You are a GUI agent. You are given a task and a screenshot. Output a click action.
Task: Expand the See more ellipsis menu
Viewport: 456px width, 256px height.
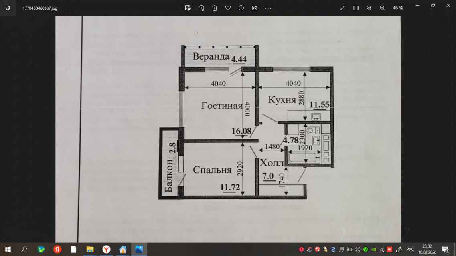pos(268,8)
